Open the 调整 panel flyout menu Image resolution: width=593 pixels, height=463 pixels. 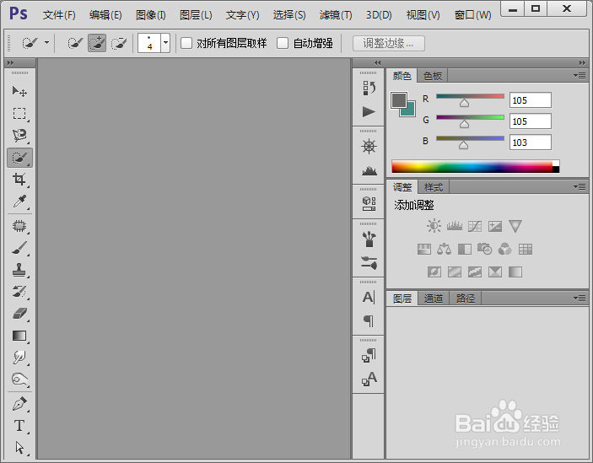(x=580, y=186)
